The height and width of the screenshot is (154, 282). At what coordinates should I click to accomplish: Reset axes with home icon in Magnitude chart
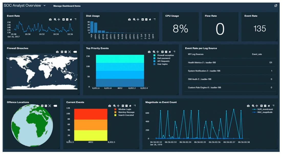pyautogui.click(x=269, y=106)
